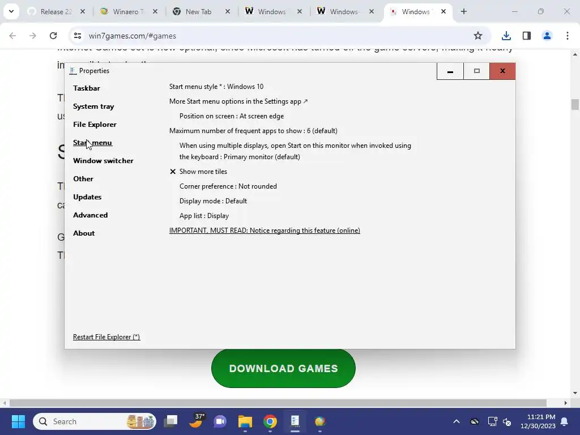
Task: Change Start menu style Windows 10 option
Action: pos(216,87)
